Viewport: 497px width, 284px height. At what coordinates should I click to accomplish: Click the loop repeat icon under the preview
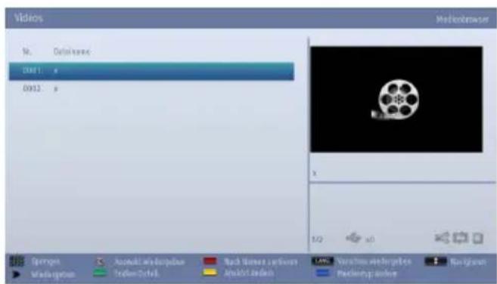(x=460, y=238)
